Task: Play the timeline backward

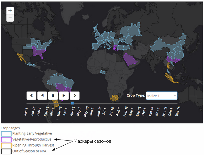Action: coord(42,96)
